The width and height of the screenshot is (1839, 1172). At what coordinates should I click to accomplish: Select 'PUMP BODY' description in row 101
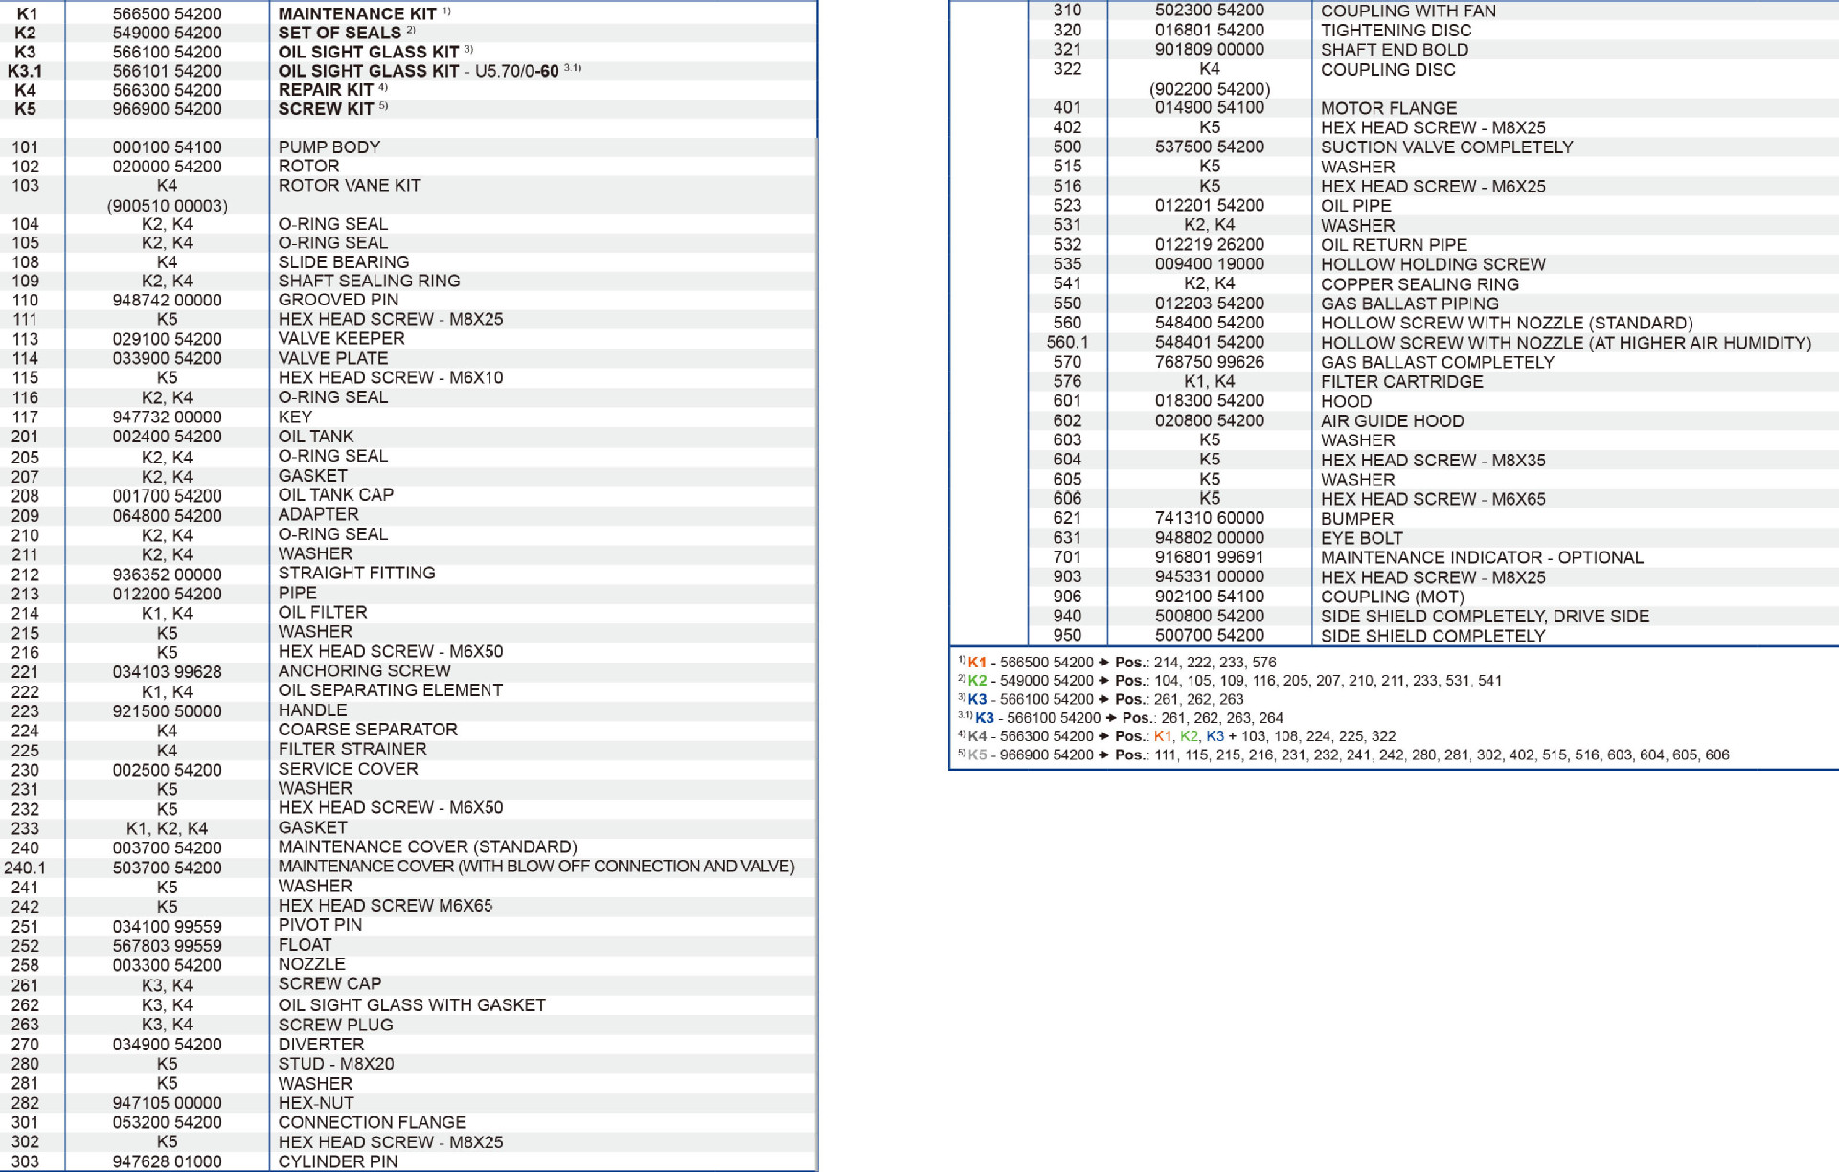pyautogui.click(x=329, y=147)
